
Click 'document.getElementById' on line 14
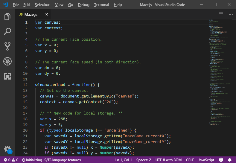point(87,96)
